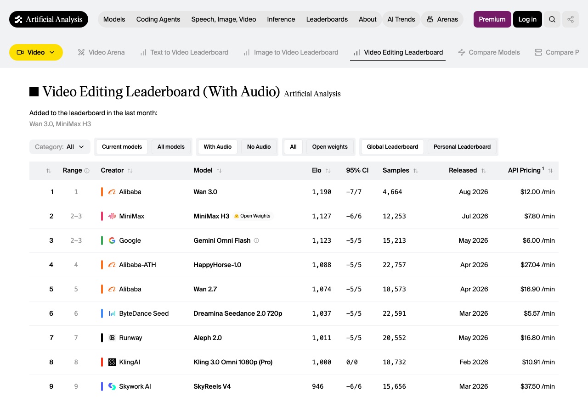Image resolution: width=588 pixels, height=413 pixels.
Task: Click the 22,757 samples cell
Action: tap(394, 265)
